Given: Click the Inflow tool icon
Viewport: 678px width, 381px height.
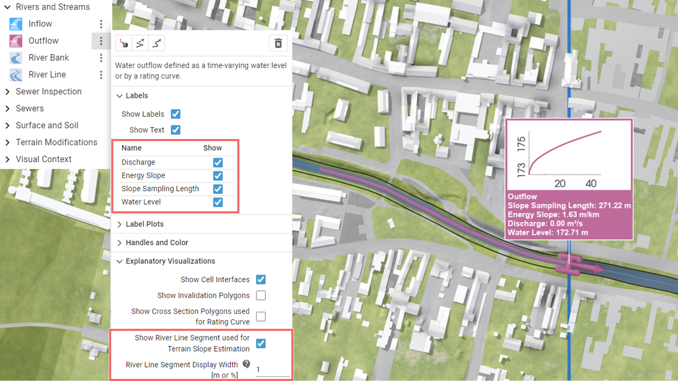Looking at the screenshot, I should (16, 24).
